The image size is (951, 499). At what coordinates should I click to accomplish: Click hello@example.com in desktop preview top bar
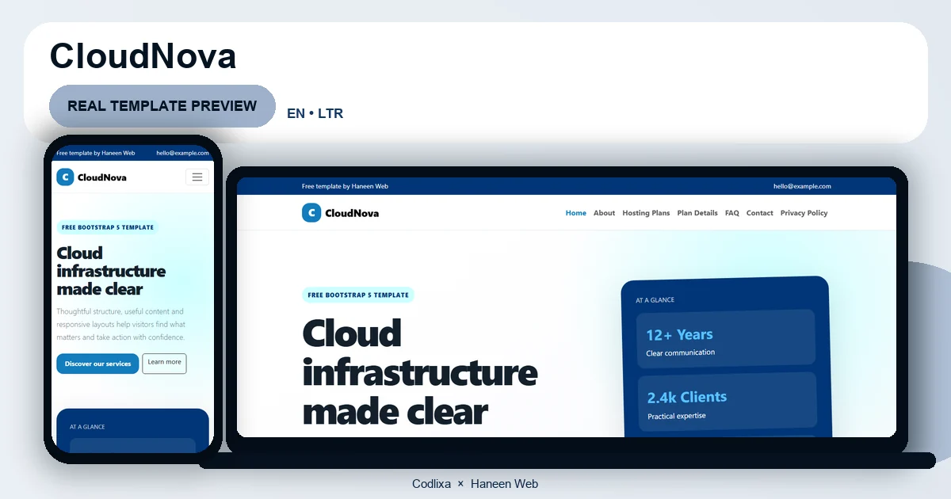point(802,186)
